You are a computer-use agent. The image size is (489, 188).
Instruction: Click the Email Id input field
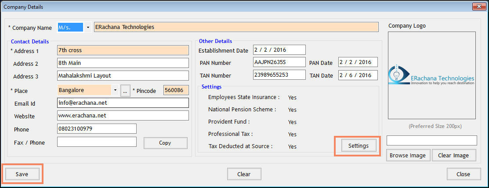(x=123, y=103)
